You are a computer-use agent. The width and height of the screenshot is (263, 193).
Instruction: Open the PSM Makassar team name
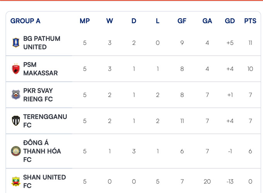click(41, 69)
